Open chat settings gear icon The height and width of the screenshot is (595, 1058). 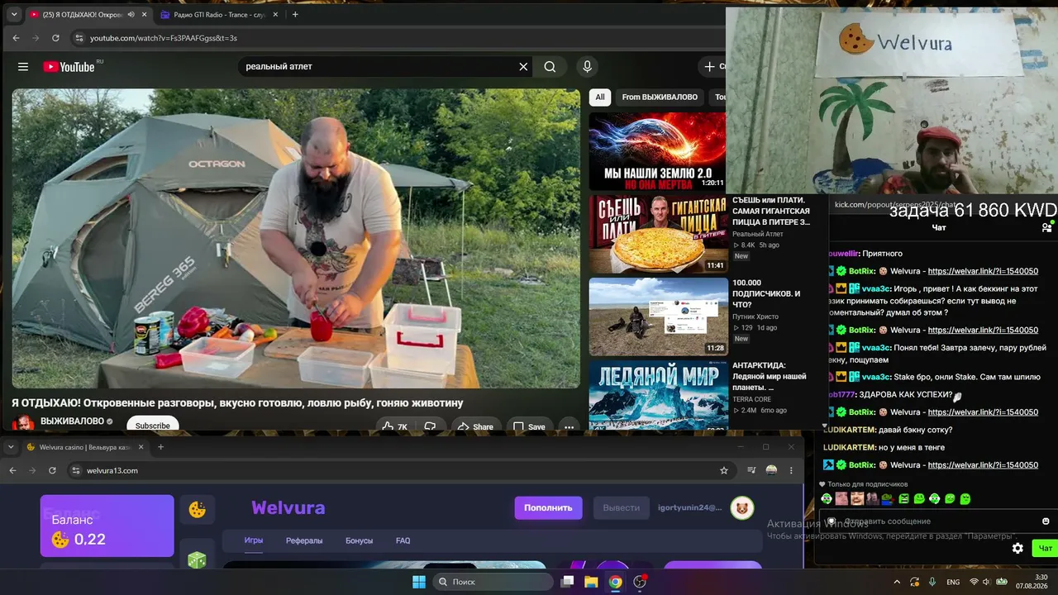coord(1017,548)
